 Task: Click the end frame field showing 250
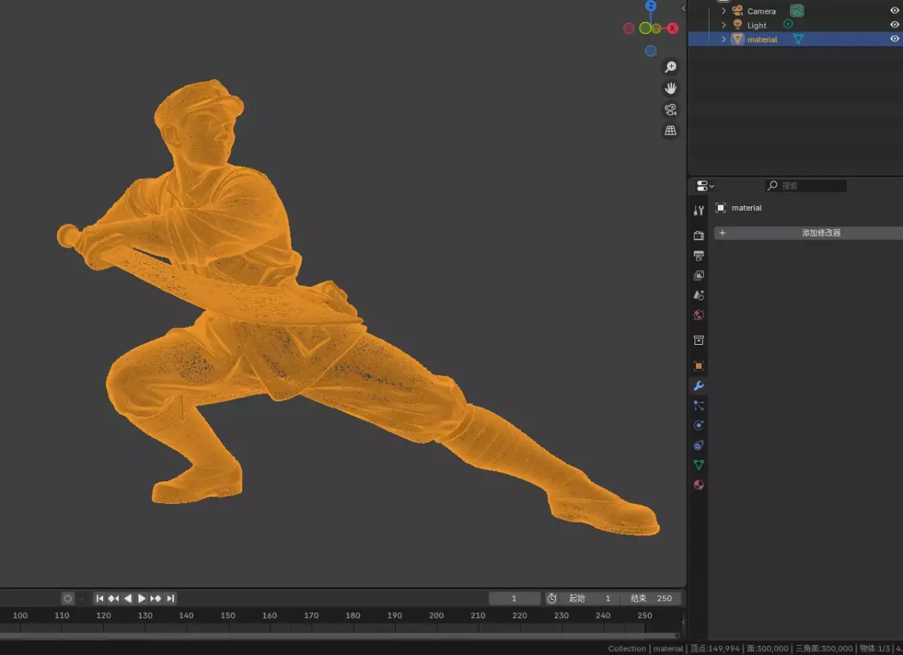point(652,599)
